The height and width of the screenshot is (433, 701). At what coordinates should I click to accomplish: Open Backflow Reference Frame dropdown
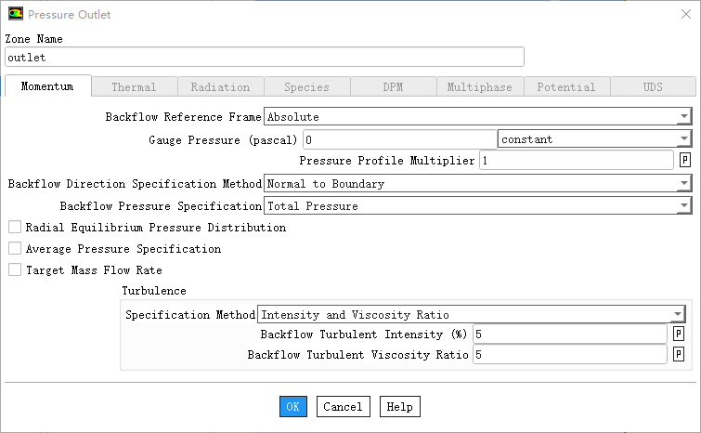point(683,117)
